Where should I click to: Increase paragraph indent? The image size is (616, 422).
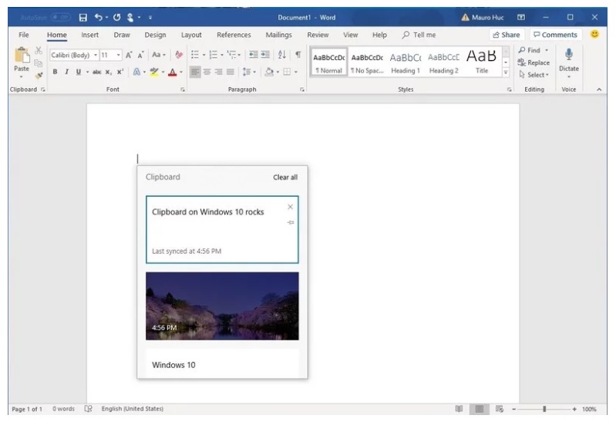(265, 55)
